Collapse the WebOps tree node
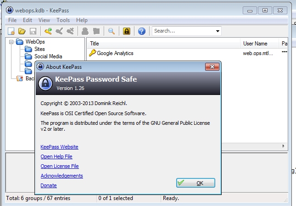Image resolution: width=296 pixels, height=206 pixels. coord(11,42)
